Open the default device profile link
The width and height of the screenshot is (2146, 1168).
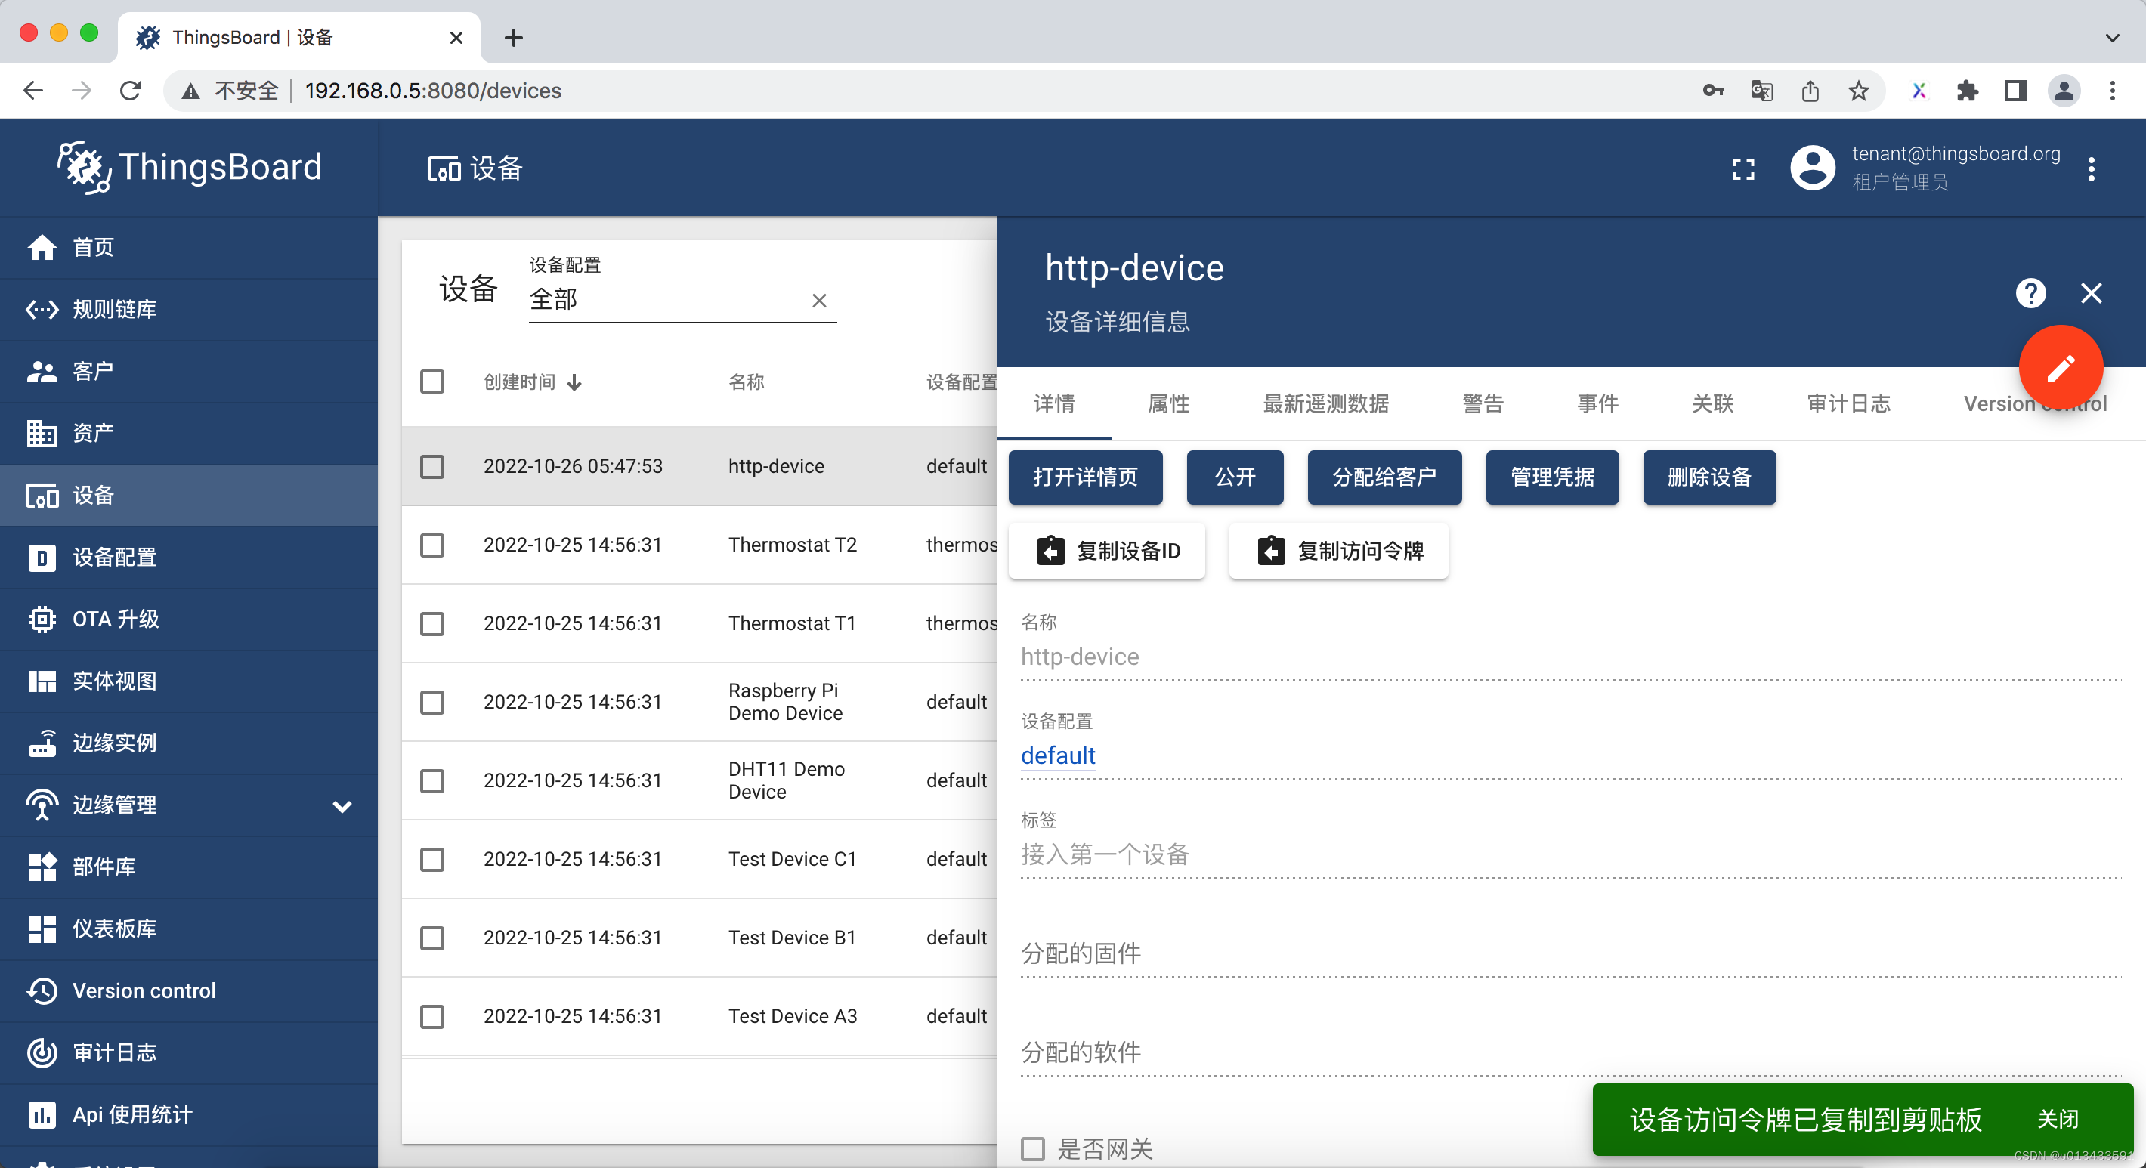pyautogui.click(x=1057, y=755)
